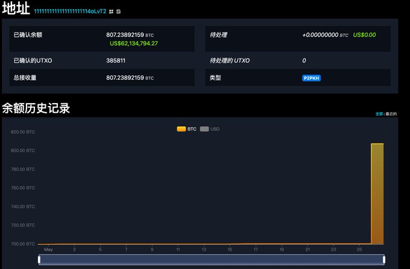This screenshot has width=410, height=269.
Task: Grab left handle of chart range slider
Action: (x=39, y=259)
